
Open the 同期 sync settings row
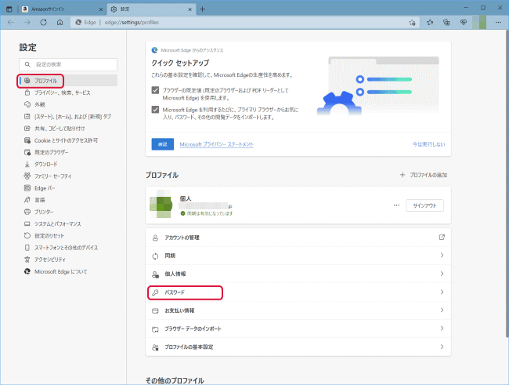point(298,256)
